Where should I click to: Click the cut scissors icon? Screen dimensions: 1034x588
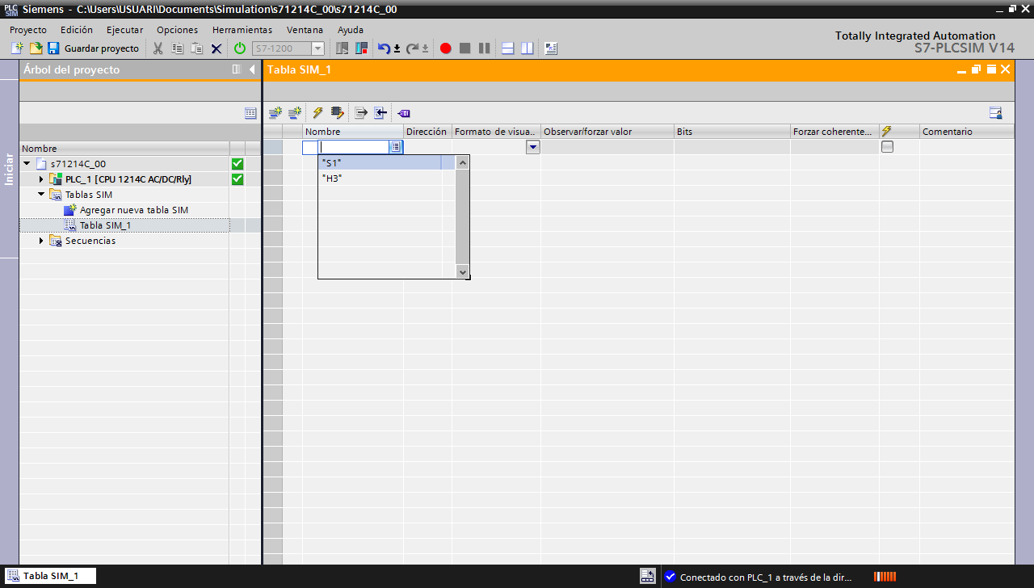pyautogui.click(x=158, y=48)
